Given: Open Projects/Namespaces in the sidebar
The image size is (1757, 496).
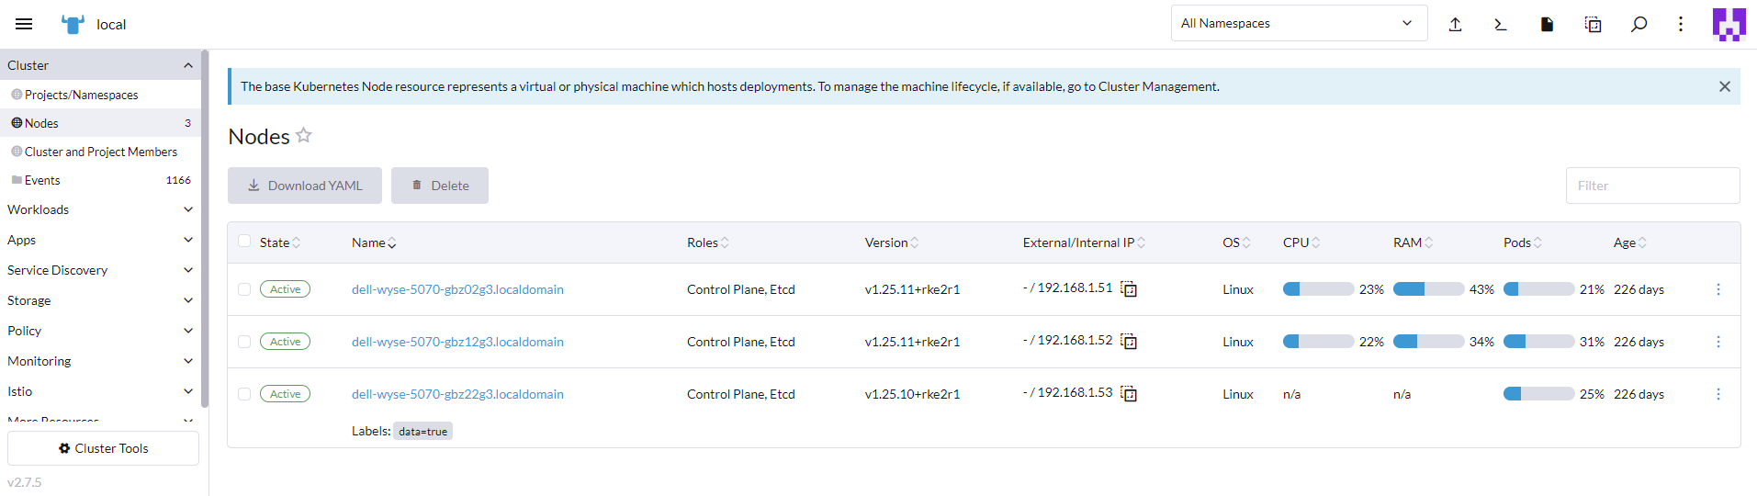Looking at the screenshot, I should 81,95.
